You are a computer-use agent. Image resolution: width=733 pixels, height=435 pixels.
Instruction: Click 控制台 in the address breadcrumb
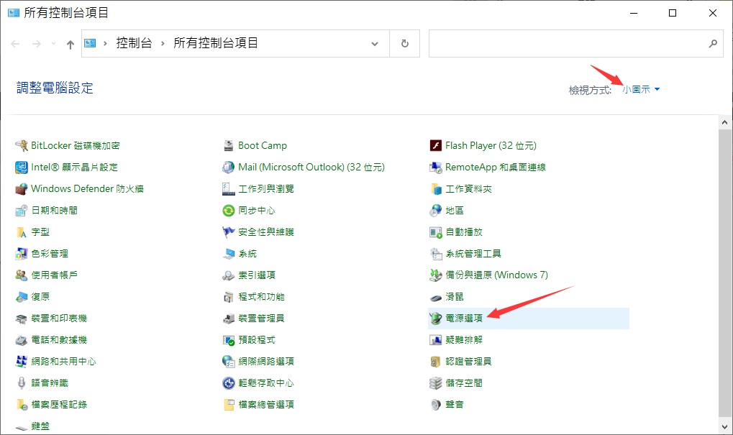(135, 43)
